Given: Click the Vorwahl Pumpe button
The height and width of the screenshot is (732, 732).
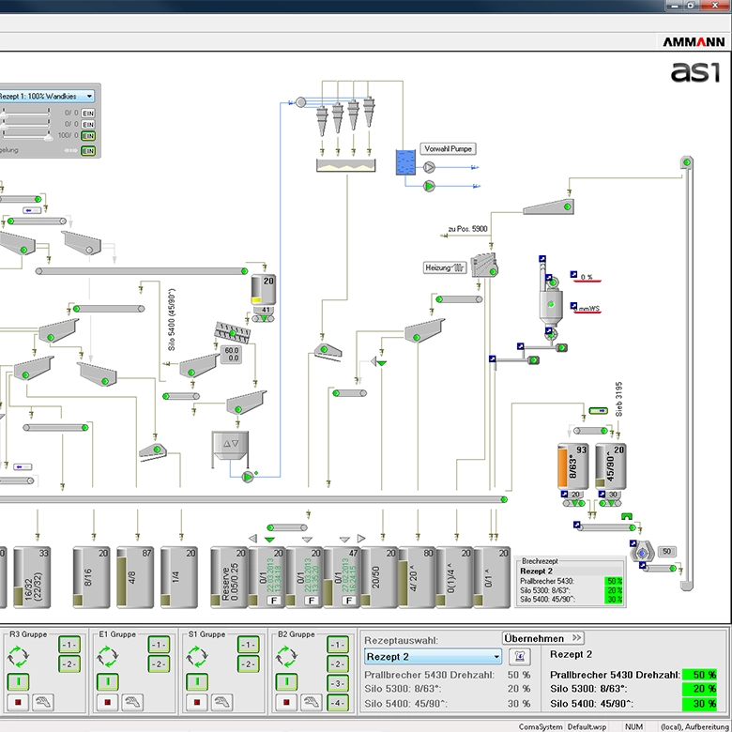Looking at the screenshot, I should (450, 148).
